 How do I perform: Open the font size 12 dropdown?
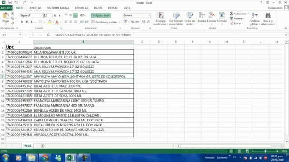pos(51,15)
